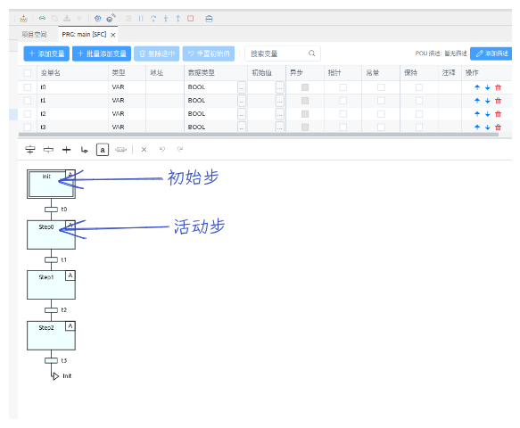Viewport: 520px width, 428px height.
Task: Delete variable t0 with the red trash icon
Action: pyautogui.click(x=498, y=87)
